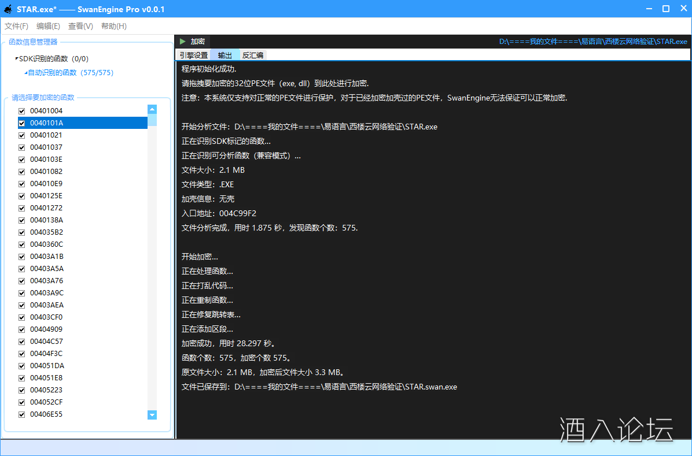Click the green play encrypt icon
The image size is (692, 456).
coord(182,42)
